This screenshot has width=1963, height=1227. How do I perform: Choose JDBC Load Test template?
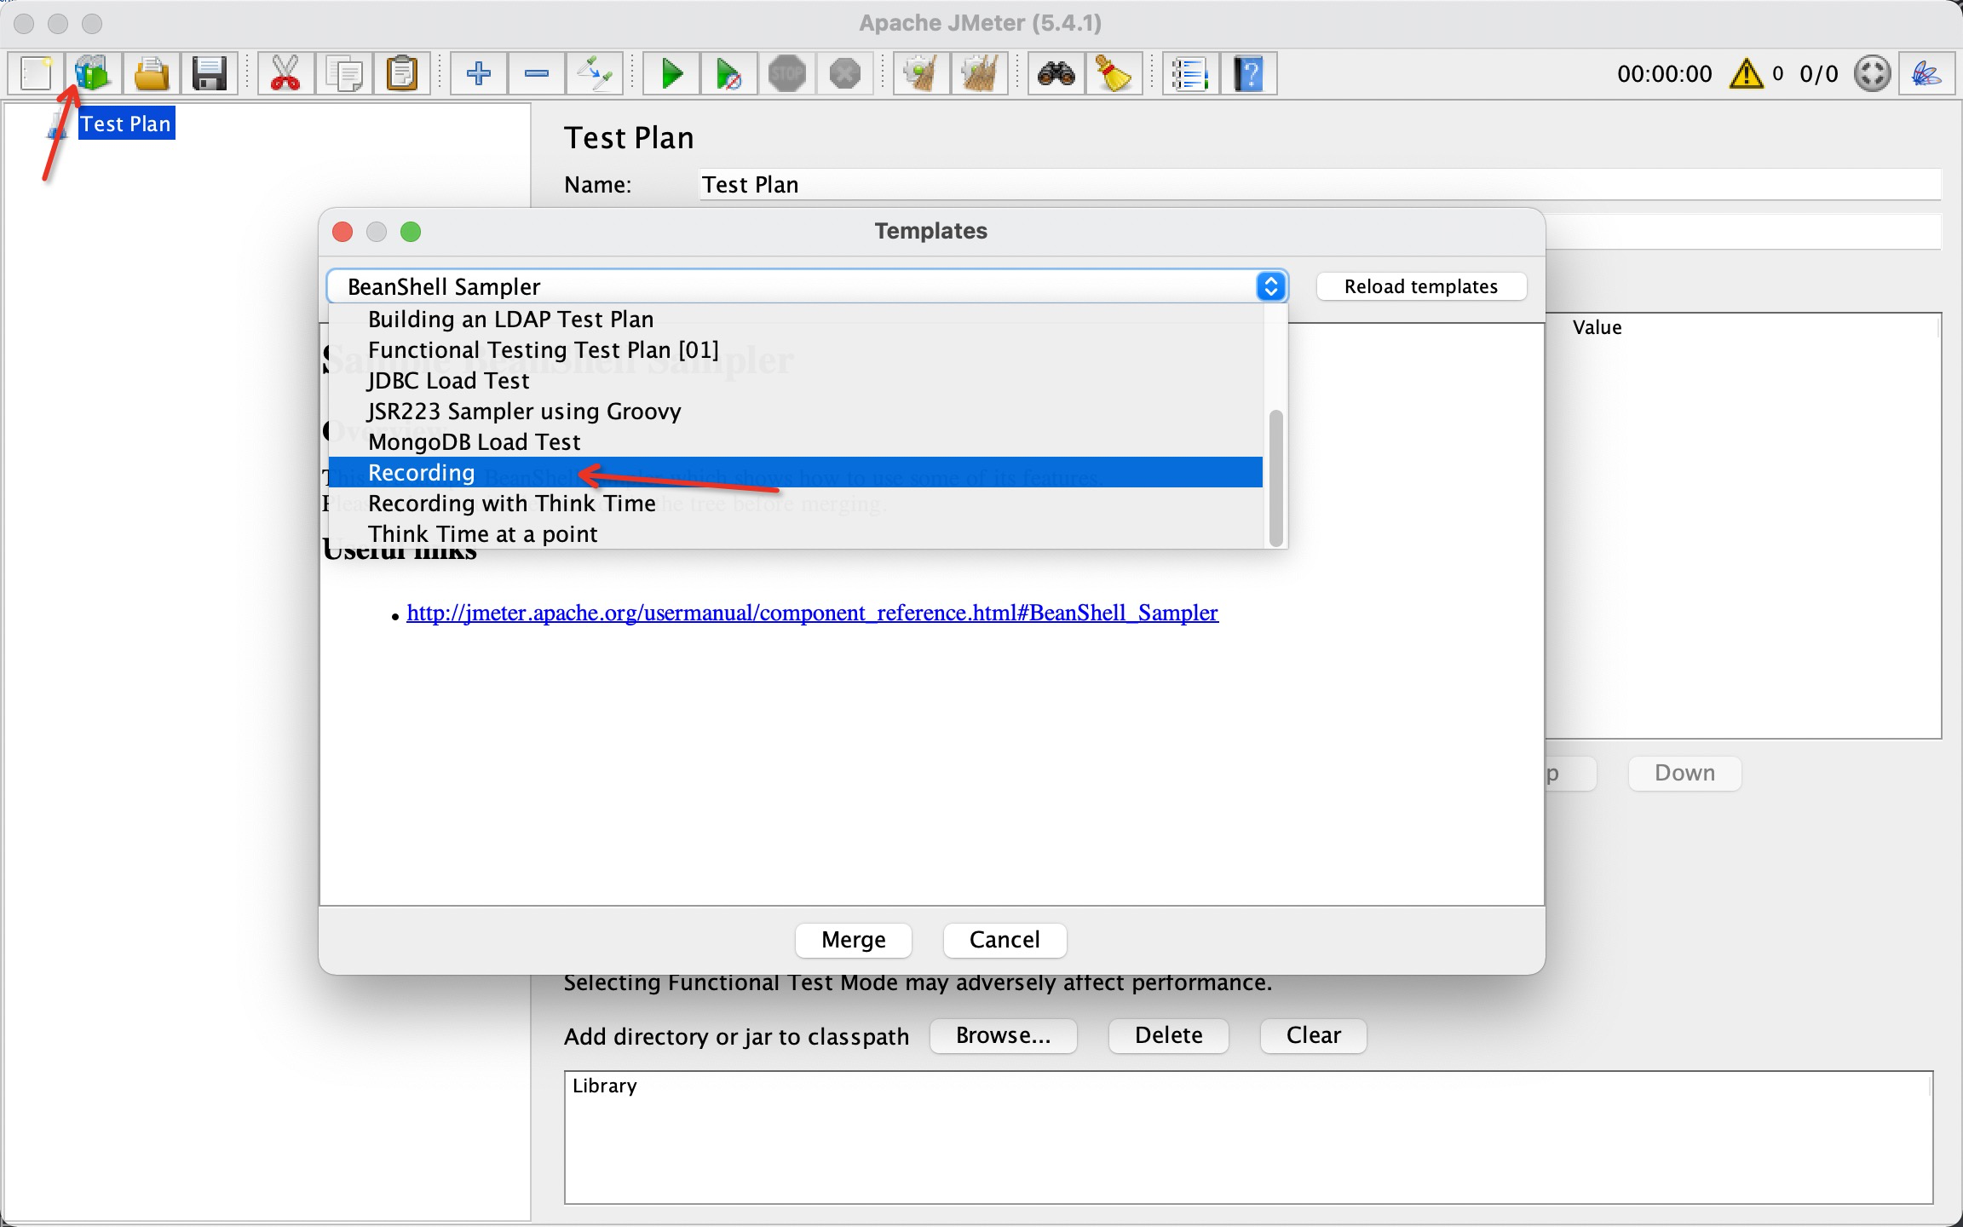click(796, 380)
